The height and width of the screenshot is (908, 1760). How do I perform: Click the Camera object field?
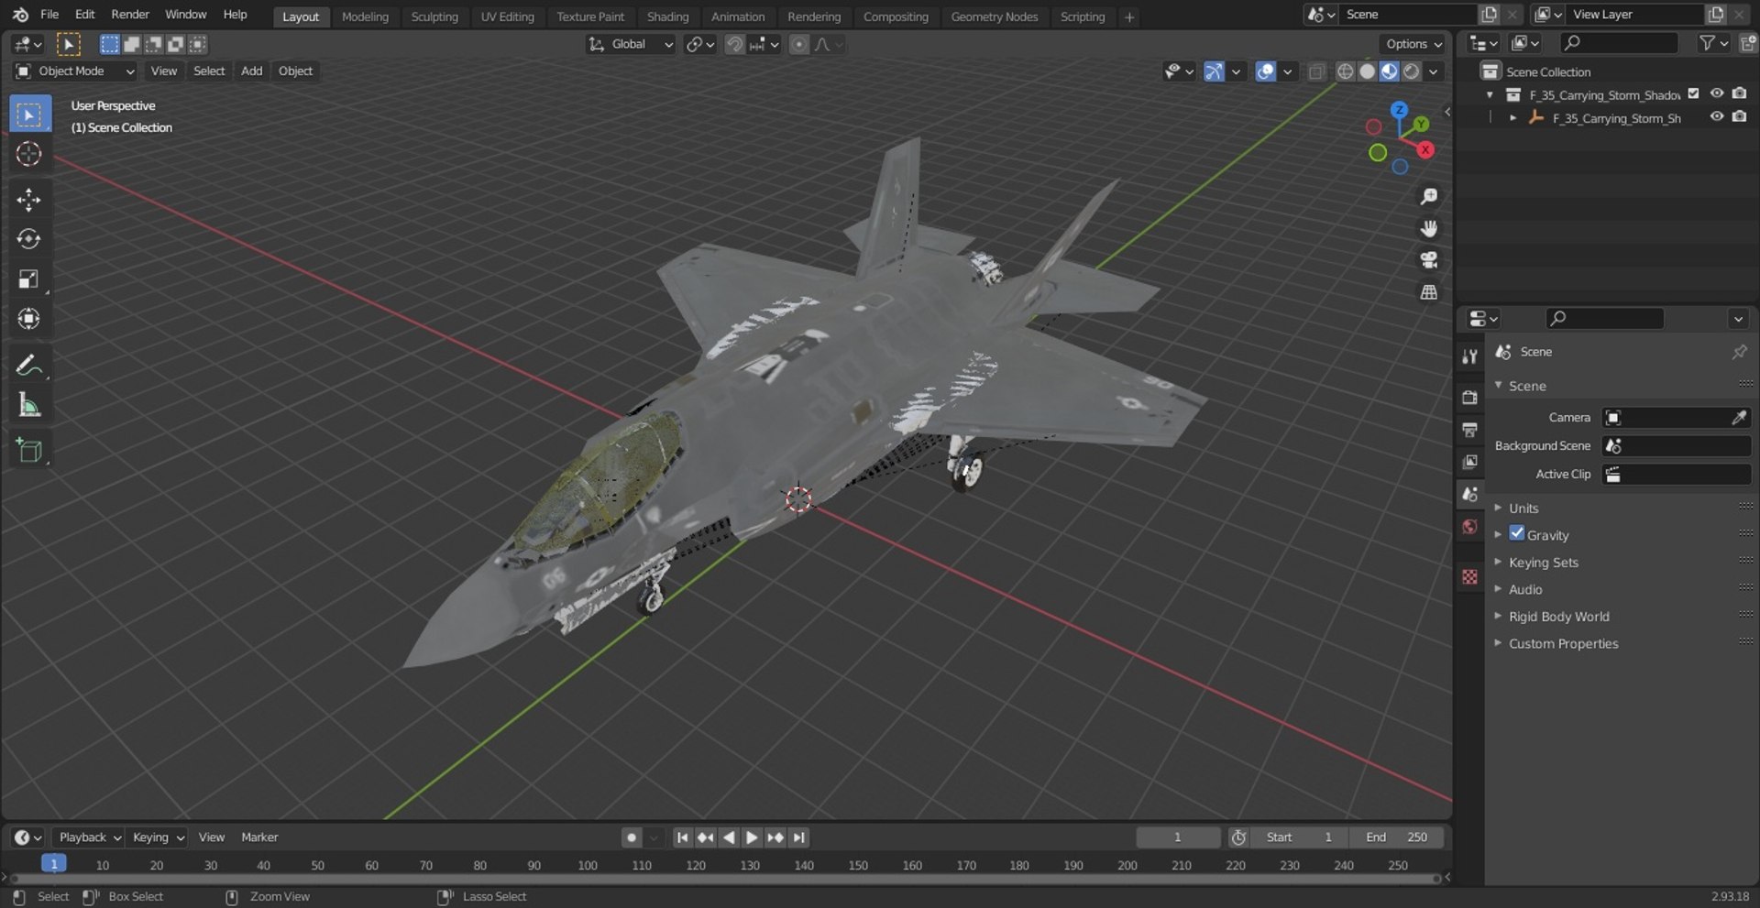[1676, 418]
